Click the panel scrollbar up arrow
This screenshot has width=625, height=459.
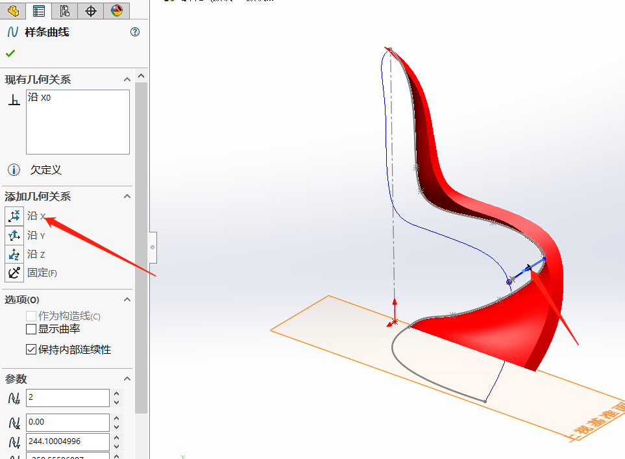[141, 76]
